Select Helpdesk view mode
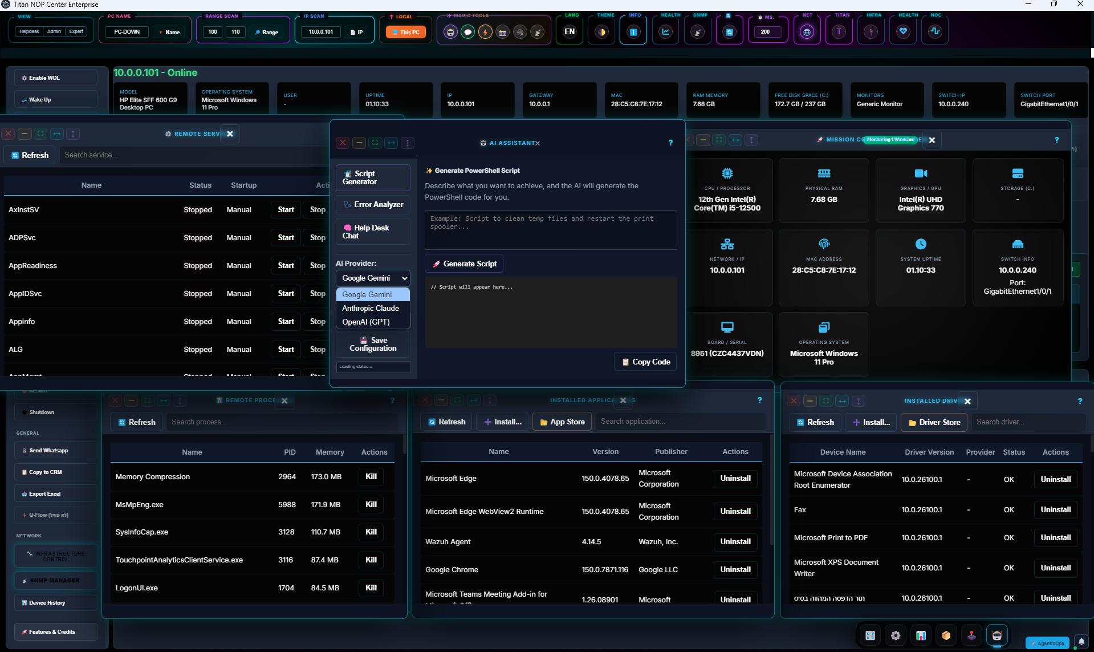1094x652 pixels. (x=29, y=32)
